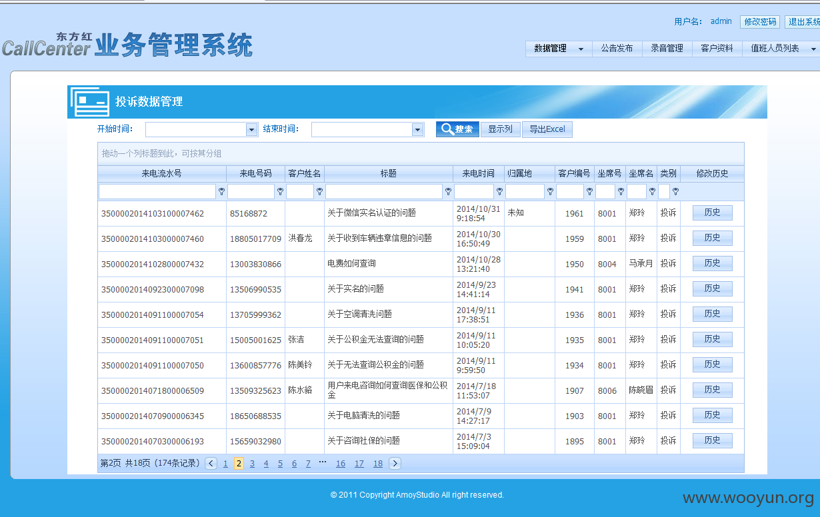Sort by 来电时间 column header

[478, 173]
